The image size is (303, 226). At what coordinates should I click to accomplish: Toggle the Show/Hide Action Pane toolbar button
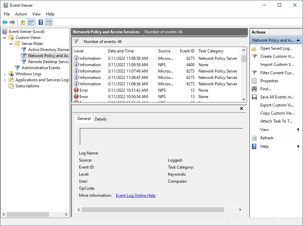49,22
